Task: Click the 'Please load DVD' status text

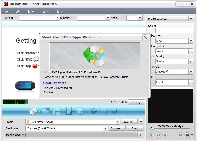Action: click(x=16, y=135)
